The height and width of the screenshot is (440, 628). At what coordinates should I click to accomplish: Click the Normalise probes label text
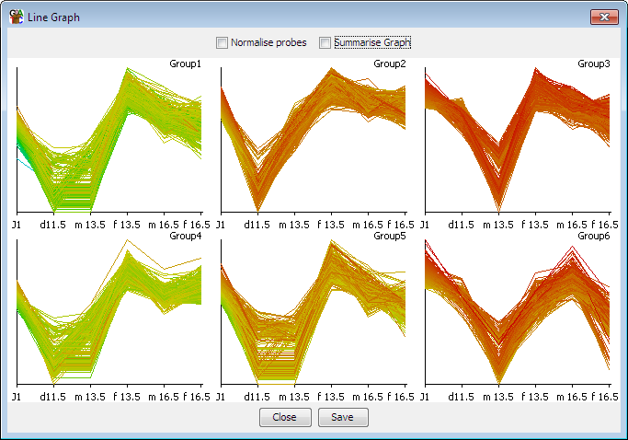click(x=268, y=42)
